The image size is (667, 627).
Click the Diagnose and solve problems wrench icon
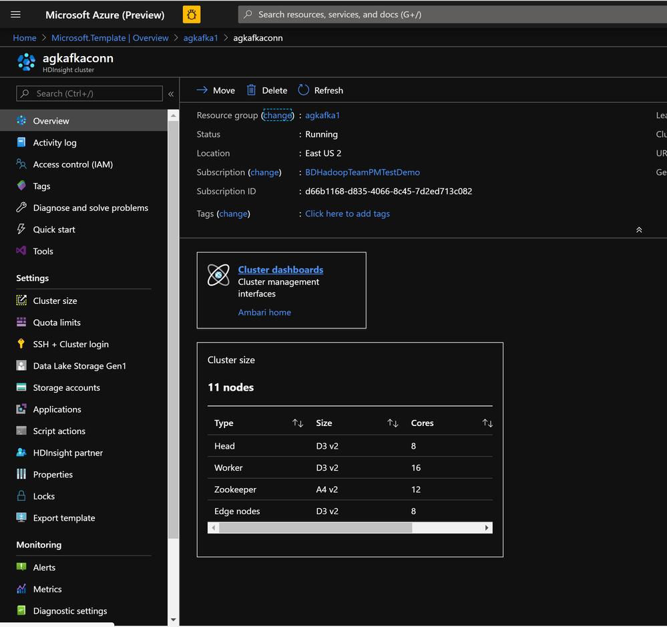tap(21, 207)
